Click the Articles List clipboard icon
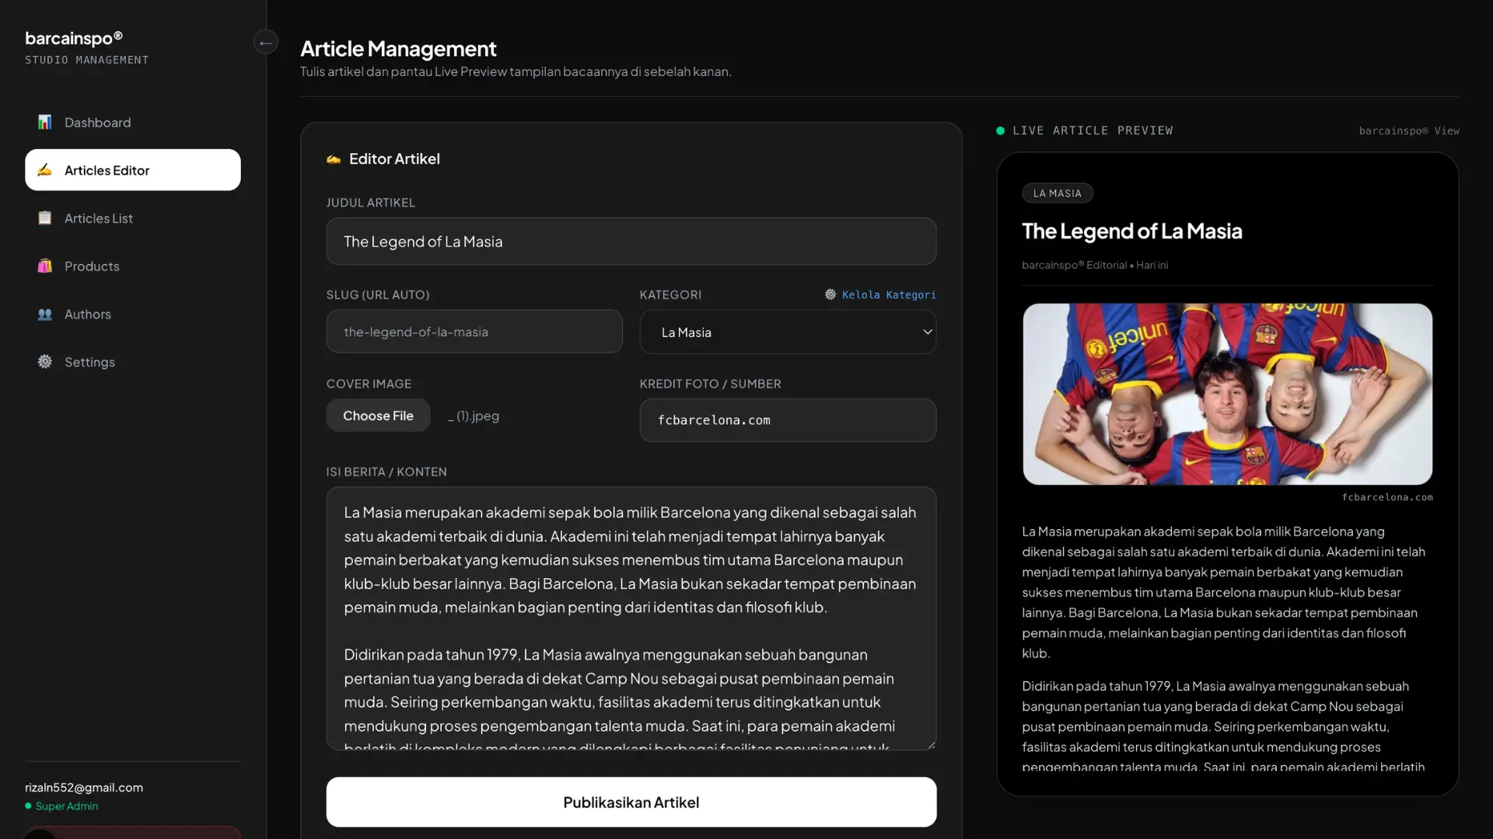The width and height of the screenshot is (1493, 839). [x=45, y=218]
